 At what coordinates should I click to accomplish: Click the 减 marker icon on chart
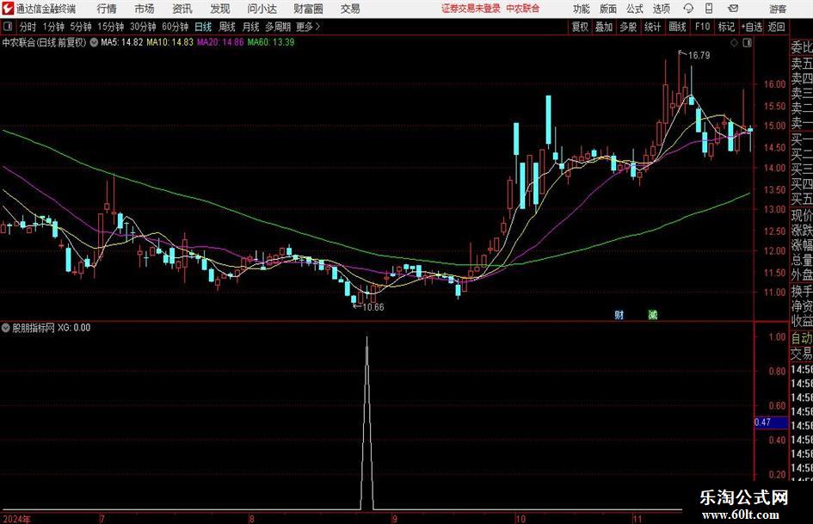pyautogui.click(x=653, y=314)
